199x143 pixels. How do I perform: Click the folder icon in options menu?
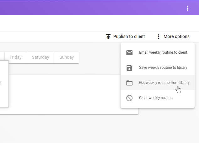(129, 83)
